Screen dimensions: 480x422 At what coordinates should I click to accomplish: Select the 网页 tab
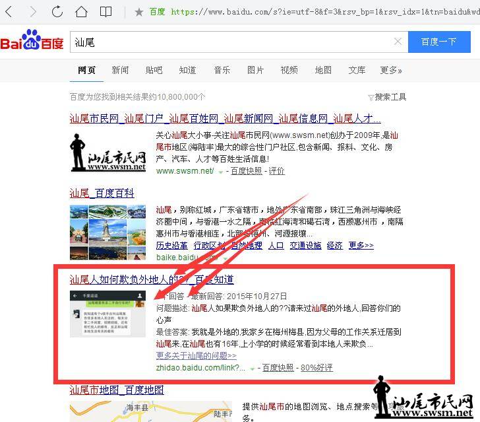click(x=86, y=70)
